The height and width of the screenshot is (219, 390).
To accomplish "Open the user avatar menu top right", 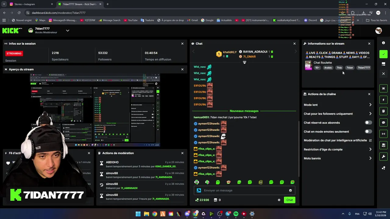I will click(378, 30).
